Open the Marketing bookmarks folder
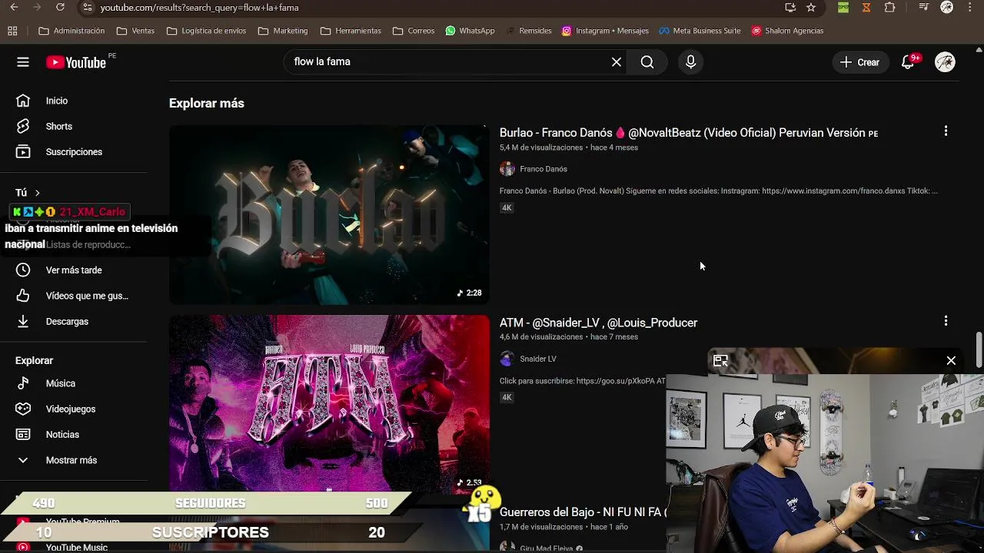The width and height of the screenshot is (984, 553). coord(283,31)
